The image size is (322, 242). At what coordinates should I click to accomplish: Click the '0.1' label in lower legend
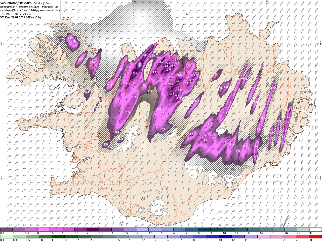pos(2,240)
